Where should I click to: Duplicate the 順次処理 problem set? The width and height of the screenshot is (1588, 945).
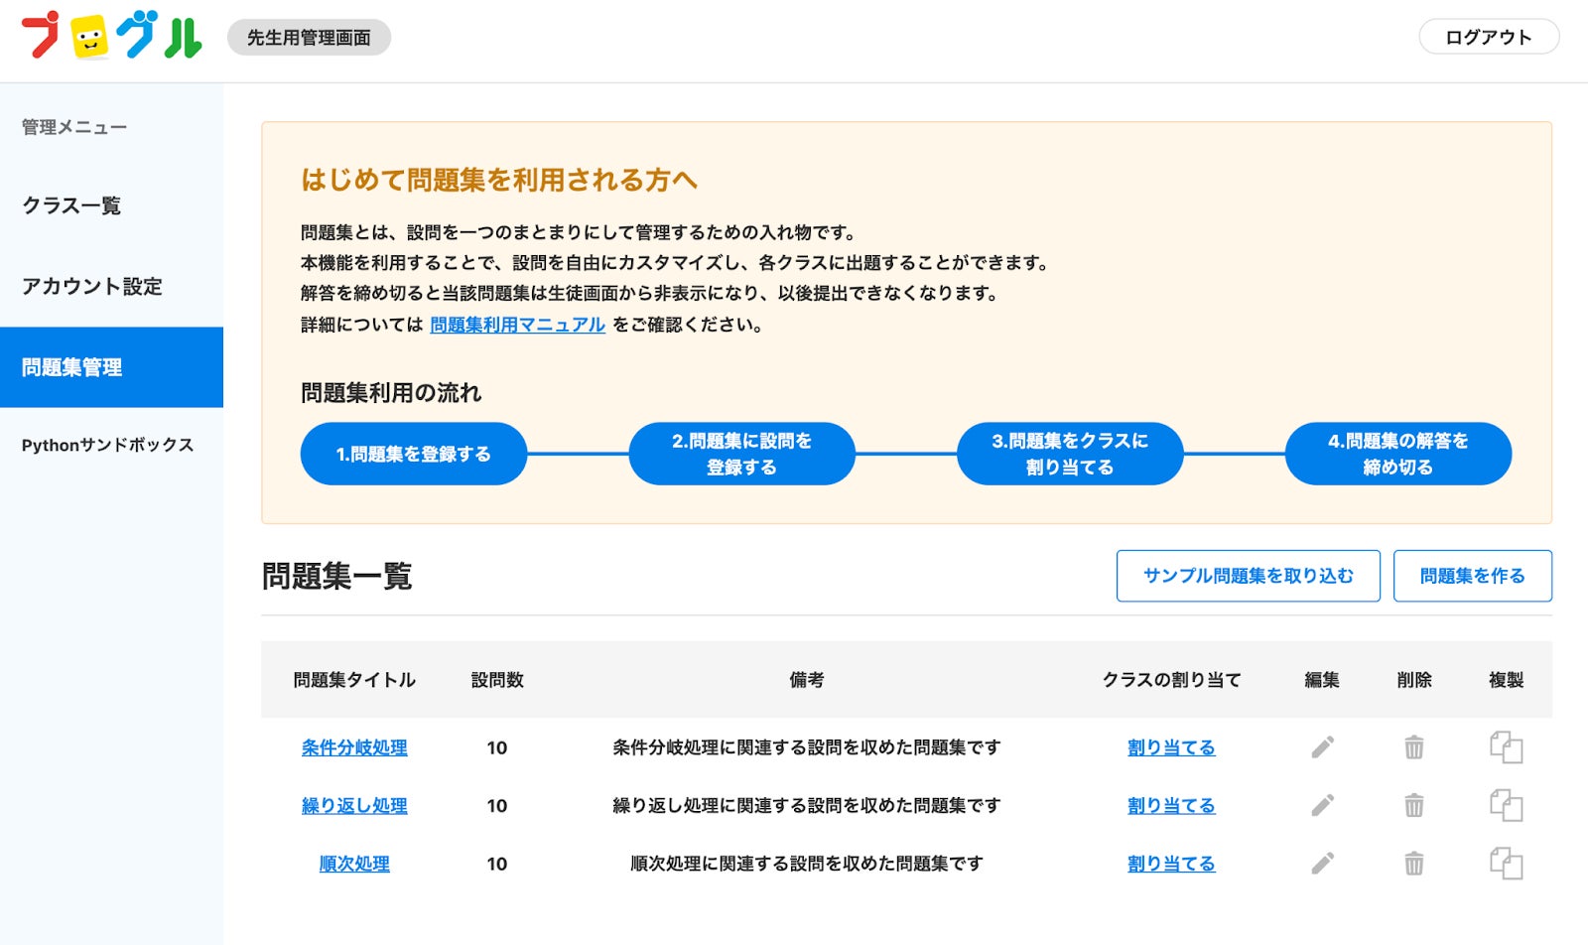coord(1506,864)
